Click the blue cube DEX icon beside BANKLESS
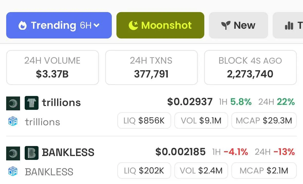The image size is (303, 184). coord(13,171)
